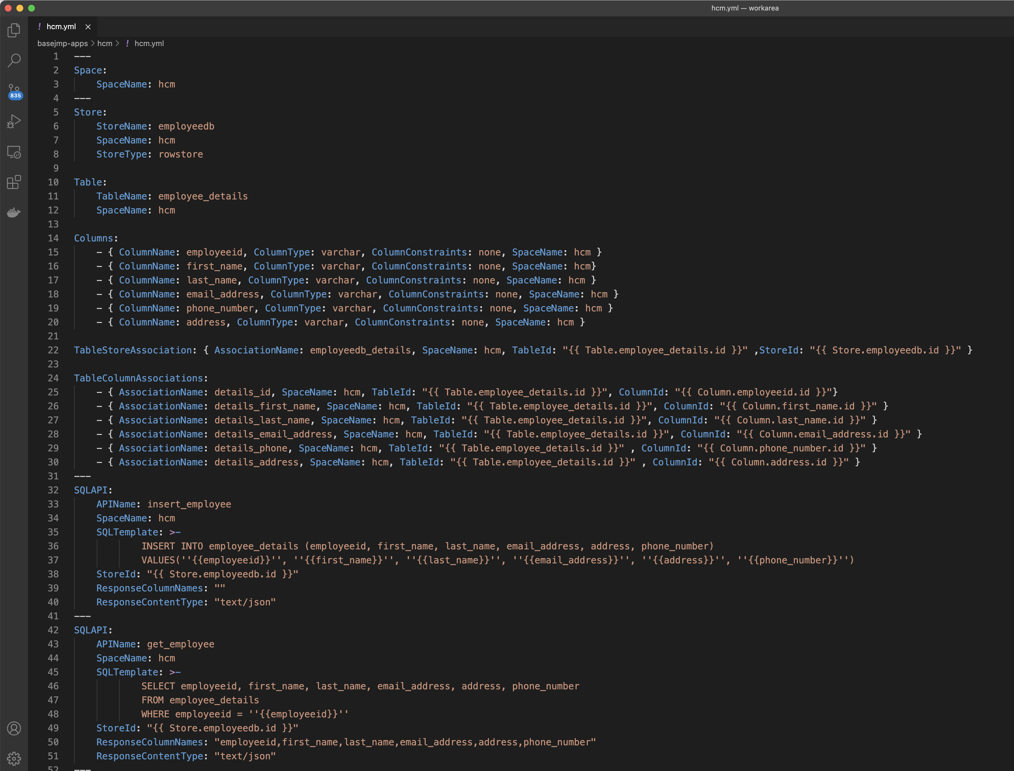Click hcm.yml file in breadcrumb
Image resolution: width=1014 pixels, height=771 pixels.
pyautogui.click(x=149, y=43)
